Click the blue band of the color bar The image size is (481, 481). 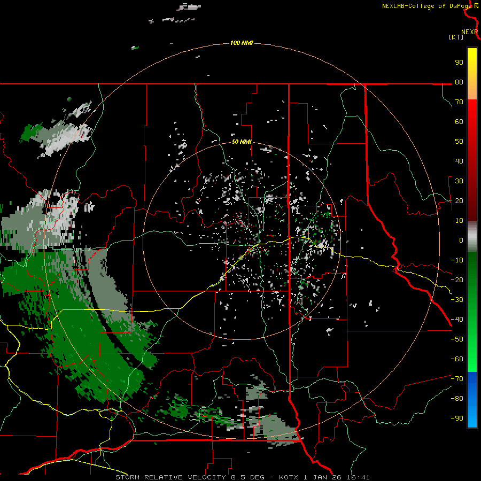pos(472,399)
